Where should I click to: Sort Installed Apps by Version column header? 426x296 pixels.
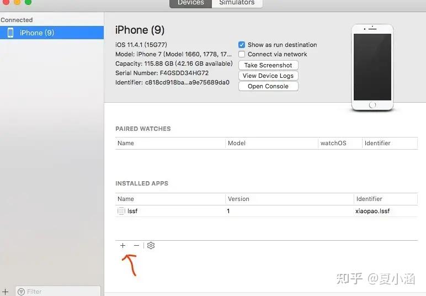(x=290, y=199)
